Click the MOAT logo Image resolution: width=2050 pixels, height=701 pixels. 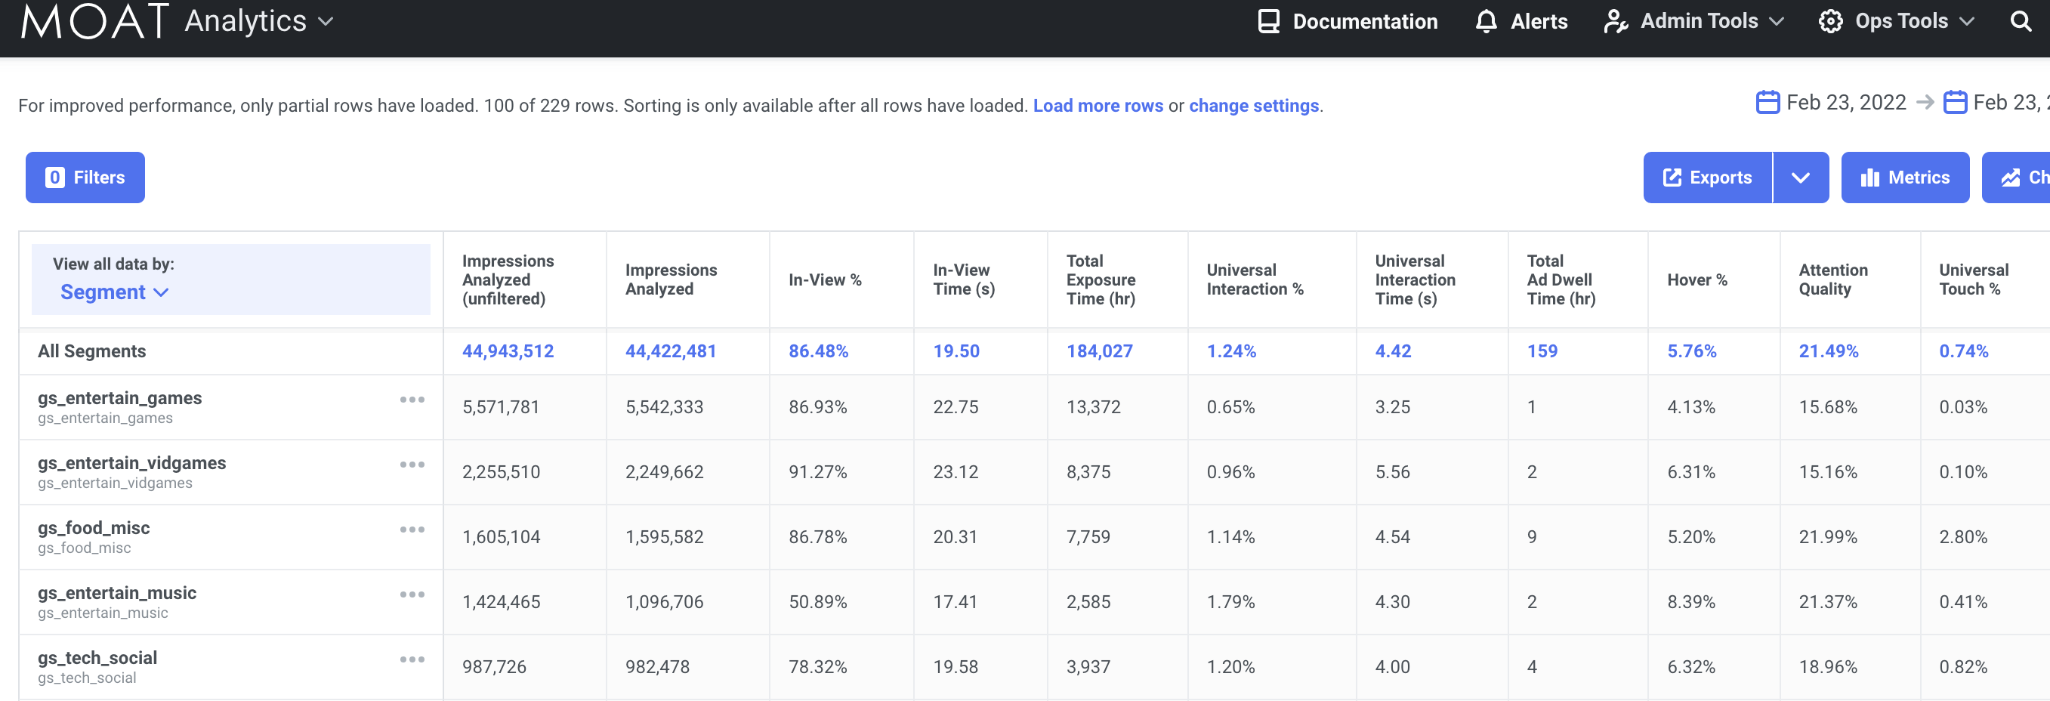(94, 21)
